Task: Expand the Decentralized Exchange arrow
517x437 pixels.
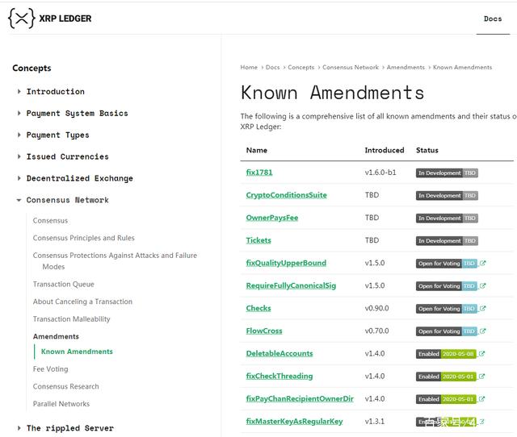Action: [19, 178]
